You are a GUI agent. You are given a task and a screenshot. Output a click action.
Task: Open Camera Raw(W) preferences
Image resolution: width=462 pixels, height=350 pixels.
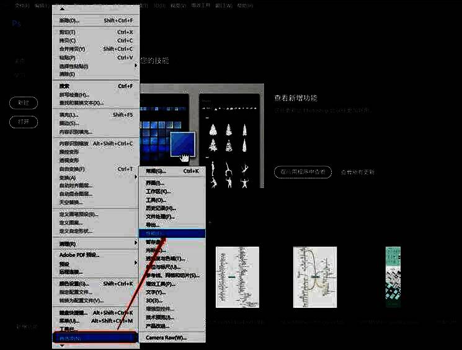[166, 338]
